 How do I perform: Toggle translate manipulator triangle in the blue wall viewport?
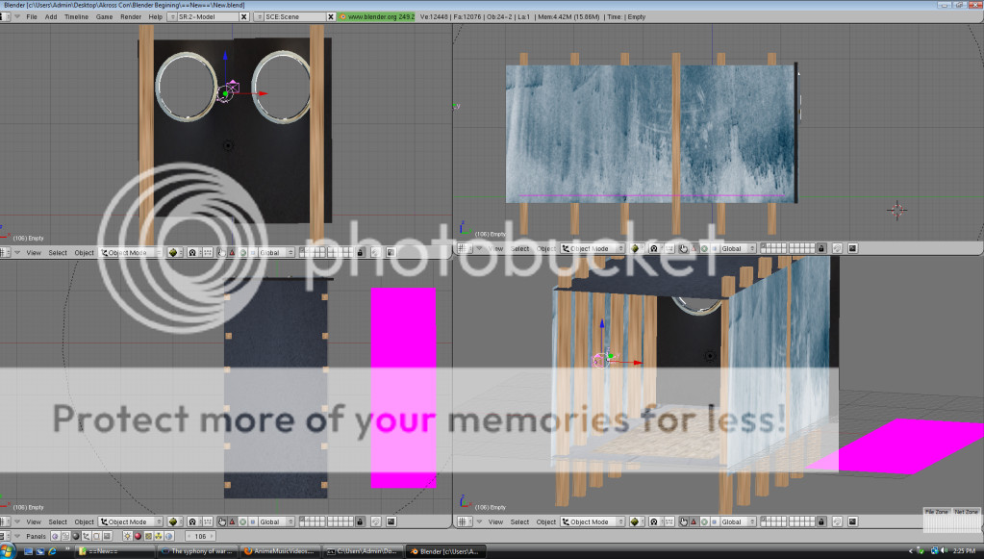coord(694,248)
